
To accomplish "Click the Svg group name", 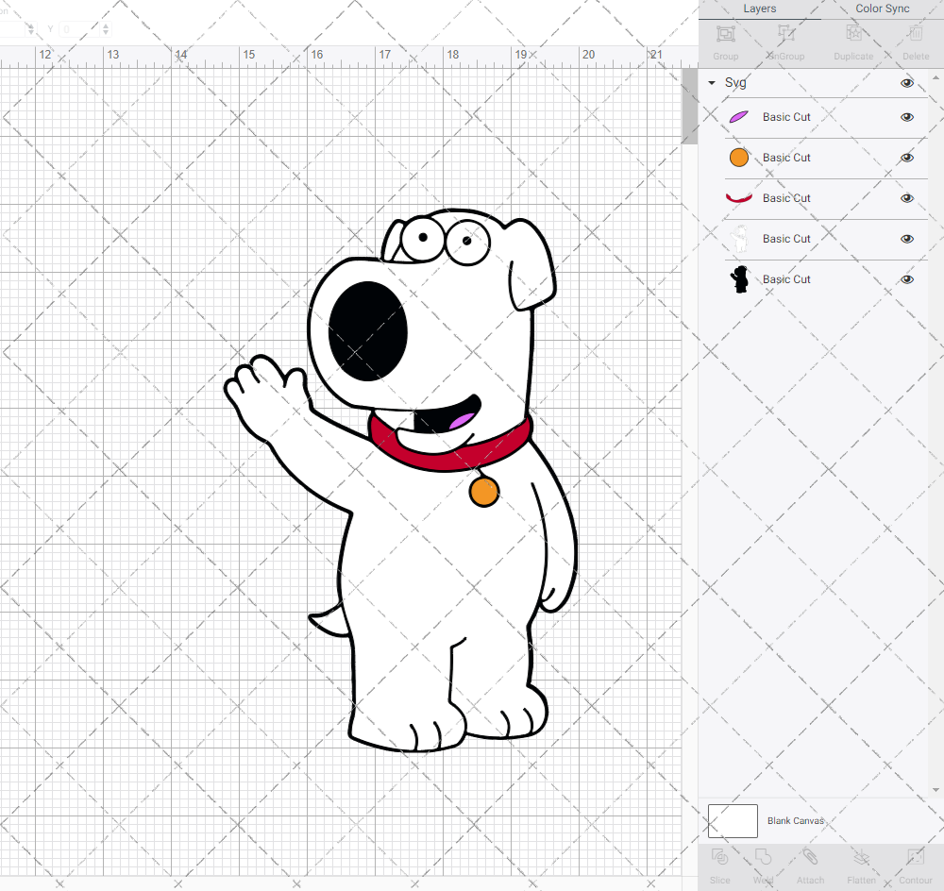I will click(x=735, y=82).
